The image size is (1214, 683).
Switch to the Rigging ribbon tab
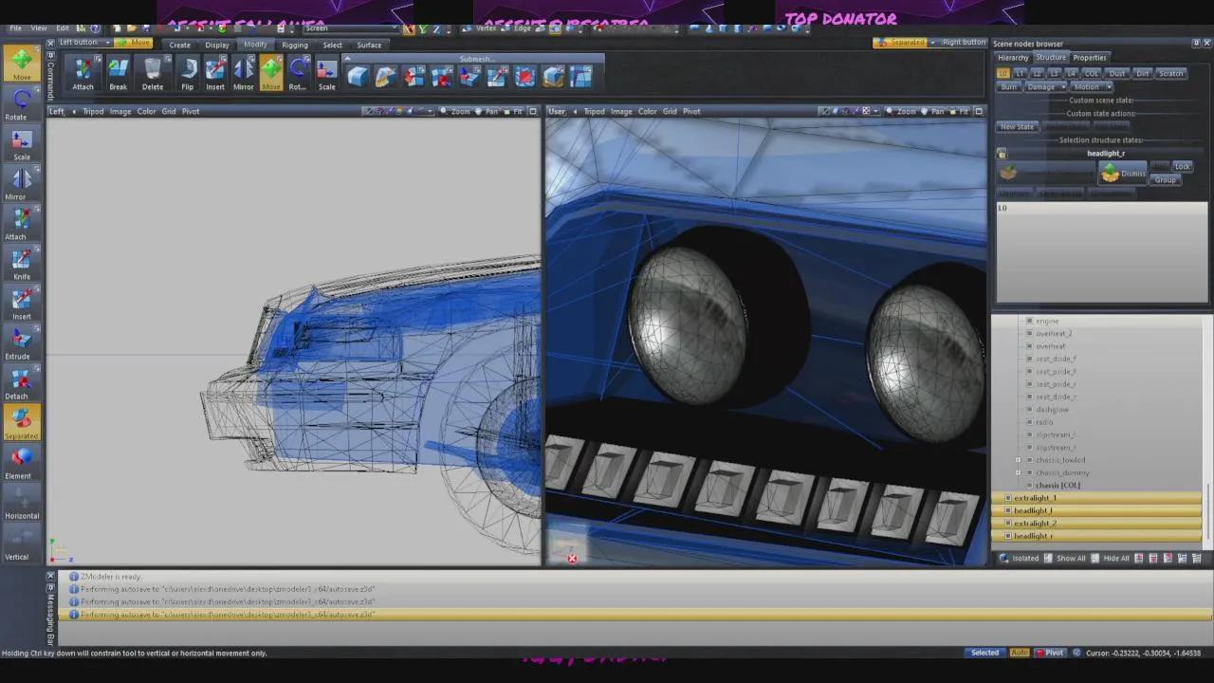(x=294, y=45)
